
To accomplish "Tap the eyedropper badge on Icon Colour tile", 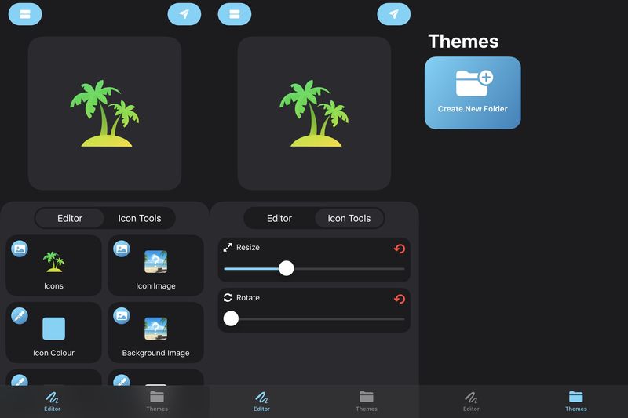I will [x=20, y=316].
